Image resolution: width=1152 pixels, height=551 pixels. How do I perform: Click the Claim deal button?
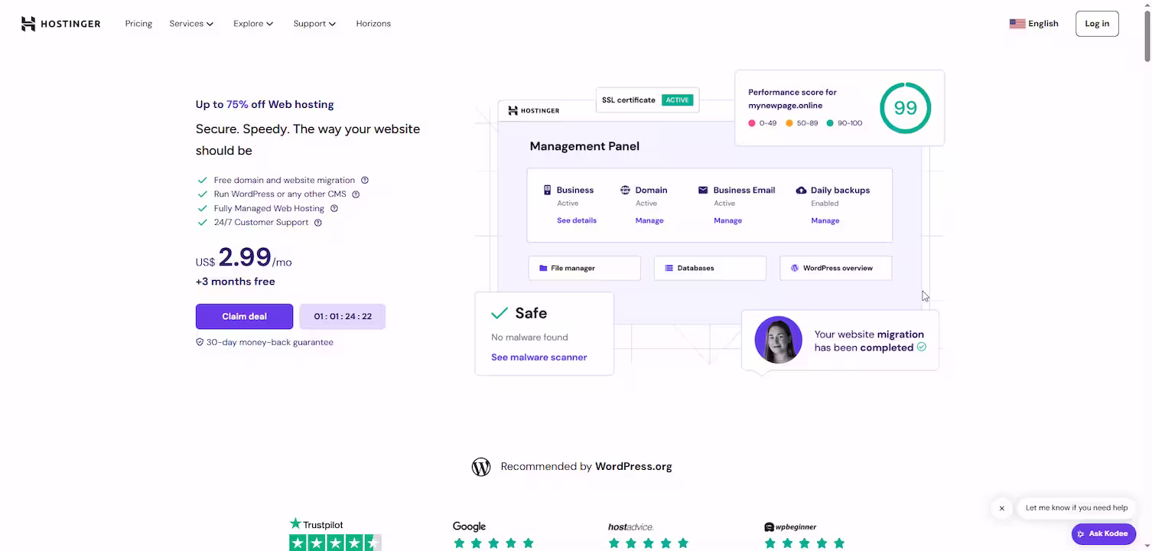pos(244,316)
